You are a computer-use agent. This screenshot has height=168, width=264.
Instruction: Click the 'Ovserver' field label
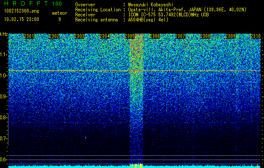(x=85, y=5)
